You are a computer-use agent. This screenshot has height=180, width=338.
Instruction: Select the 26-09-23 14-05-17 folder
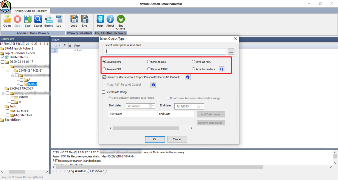point(21,62)
